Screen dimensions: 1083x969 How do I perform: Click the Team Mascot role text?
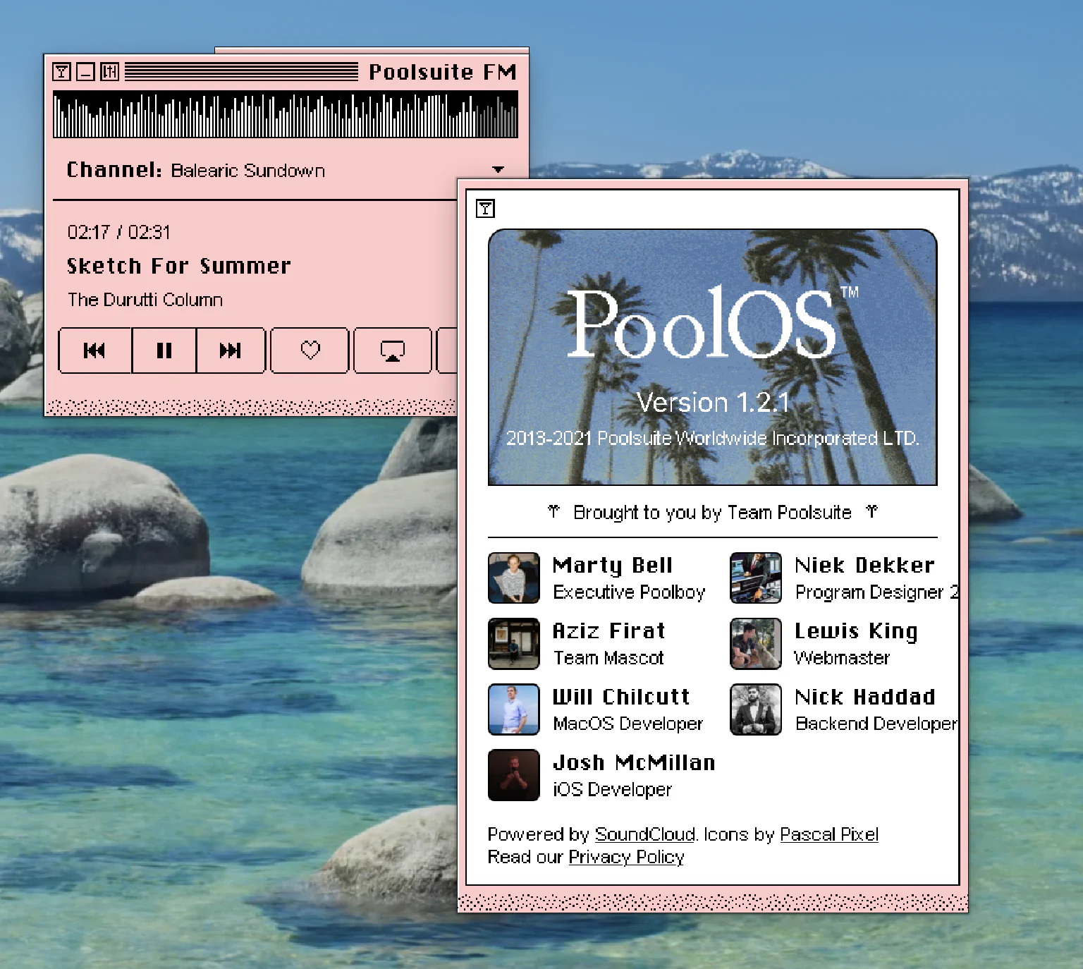[x=608, y=658]
